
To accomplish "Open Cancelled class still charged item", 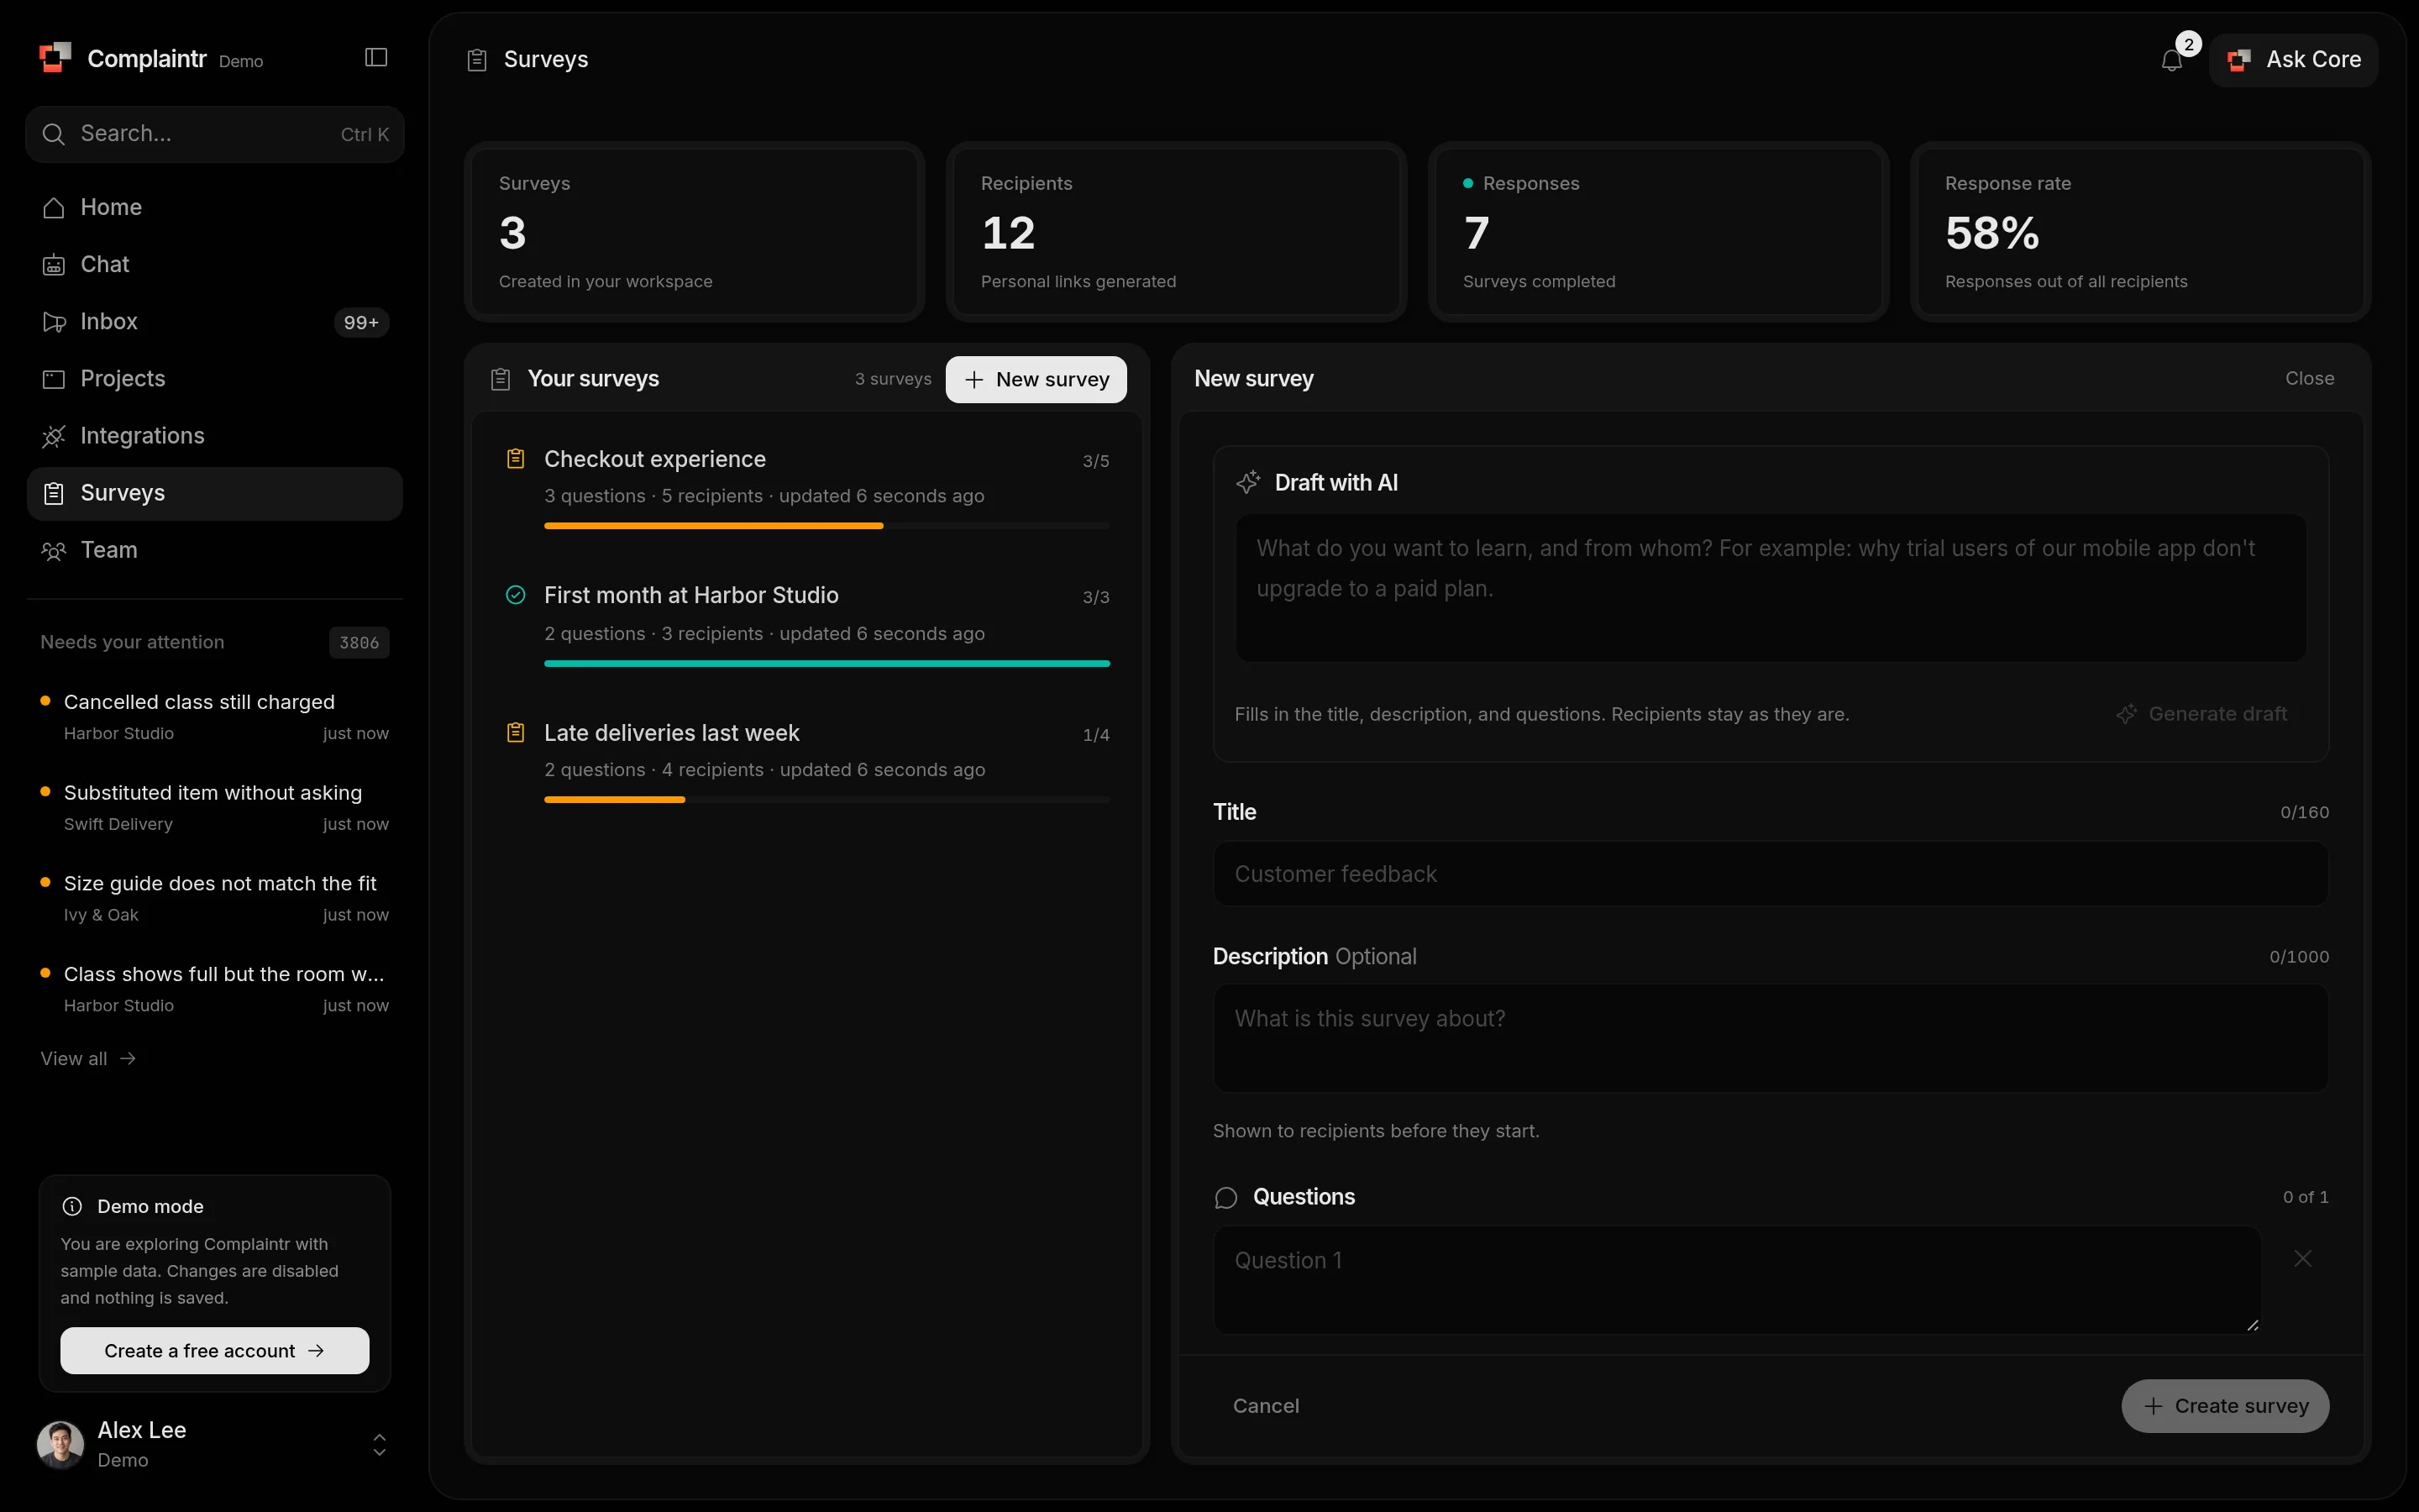I will [x=215, y=717].
